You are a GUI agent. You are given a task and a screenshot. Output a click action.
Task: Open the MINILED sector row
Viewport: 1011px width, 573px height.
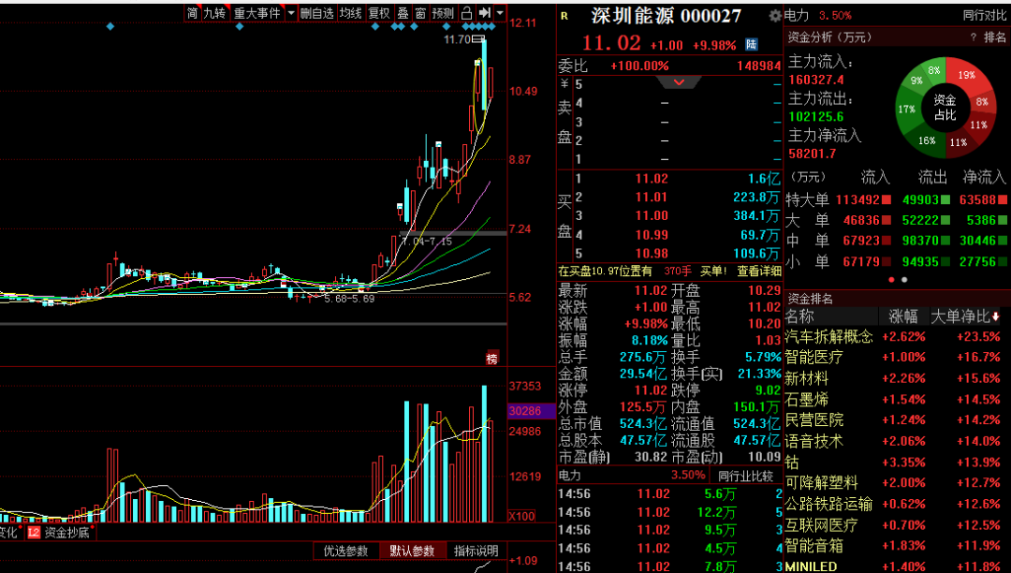(x=896, y=566)
